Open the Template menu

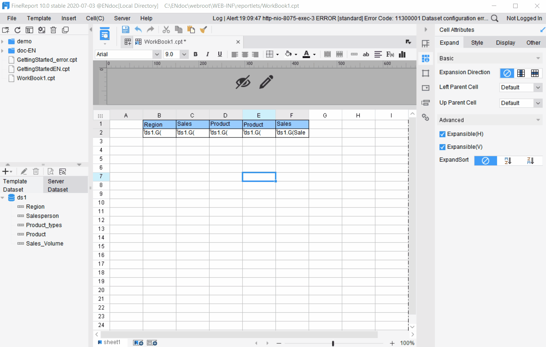(39, 18)
